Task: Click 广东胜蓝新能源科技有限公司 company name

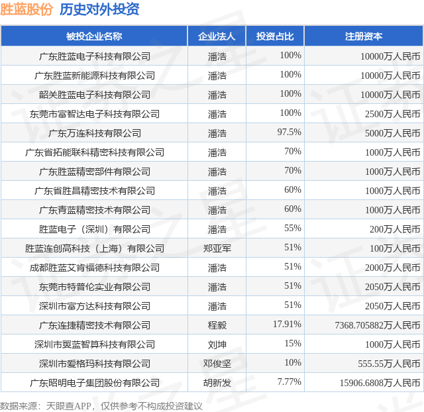Action: tap(94, 76)
